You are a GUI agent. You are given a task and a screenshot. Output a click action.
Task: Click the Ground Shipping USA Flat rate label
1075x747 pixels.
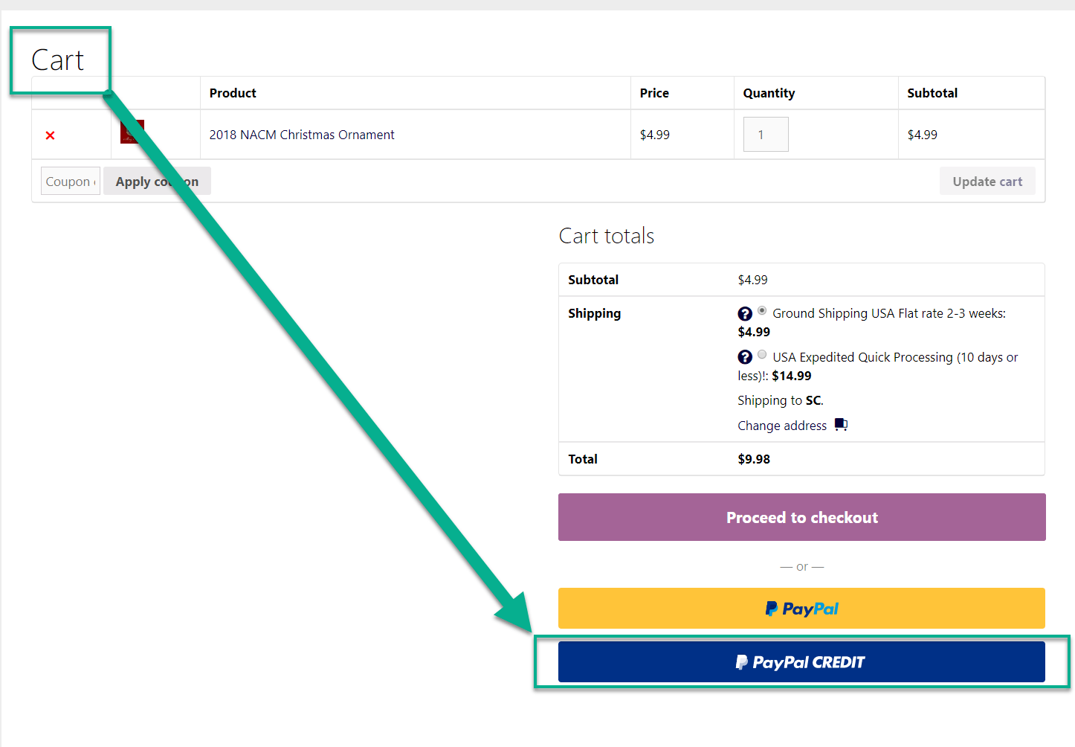[x=888, y=314]
